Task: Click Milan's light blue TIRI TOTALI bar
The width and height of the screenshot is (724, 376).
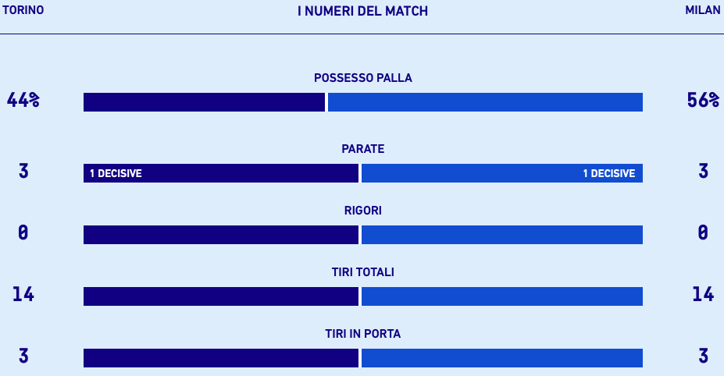Action: pyautogui.click(x=501, y=296)
